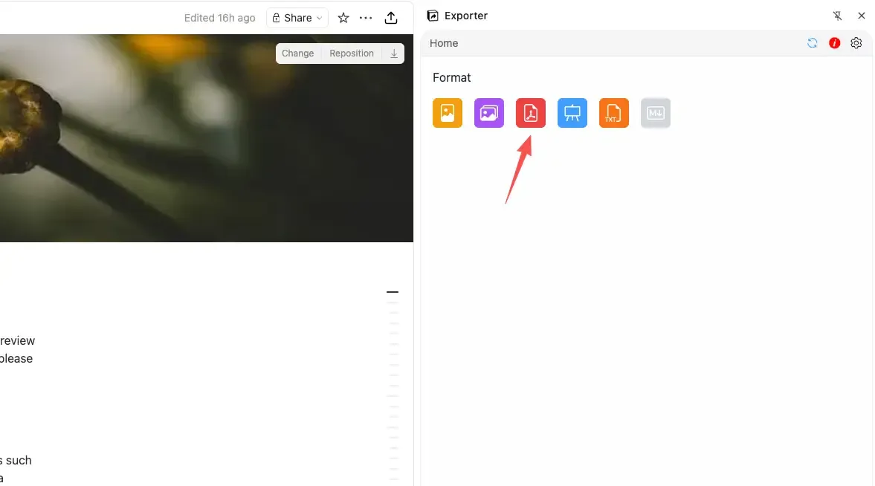This screenshot has height=486, width=875.
Task: Unpin the Exporter panel
Action: [x=837, y=15]
